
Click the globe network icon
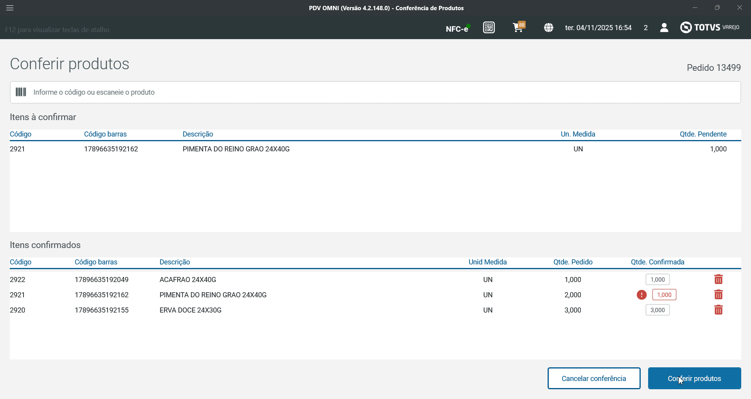[548, 27]
